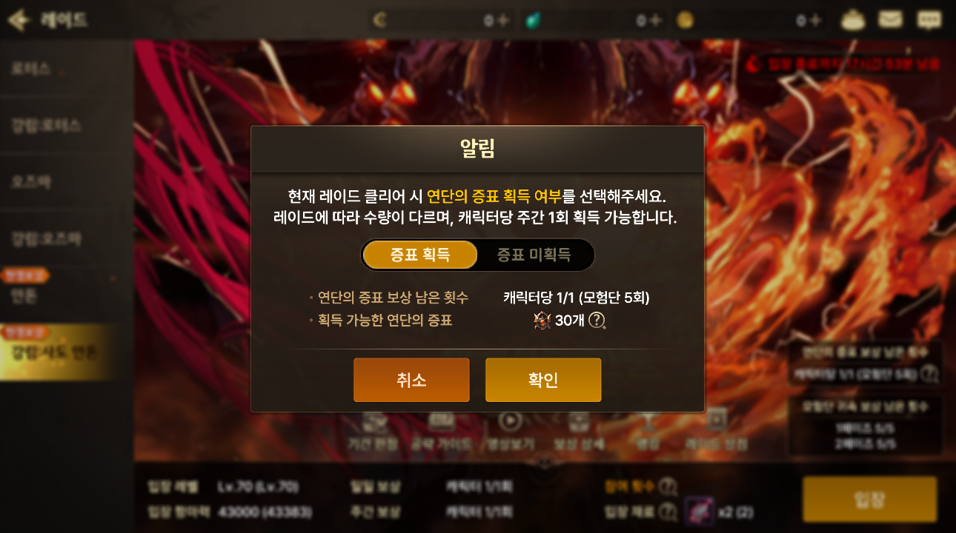Click plus button beside the gold coin currency

815,21
